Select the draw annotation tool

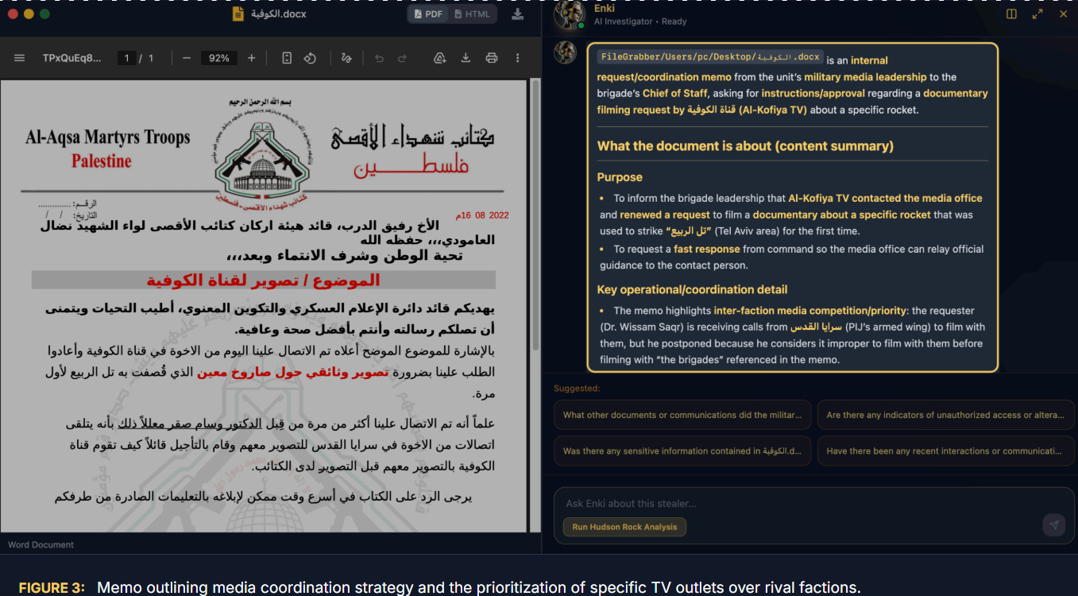point(346,58)
